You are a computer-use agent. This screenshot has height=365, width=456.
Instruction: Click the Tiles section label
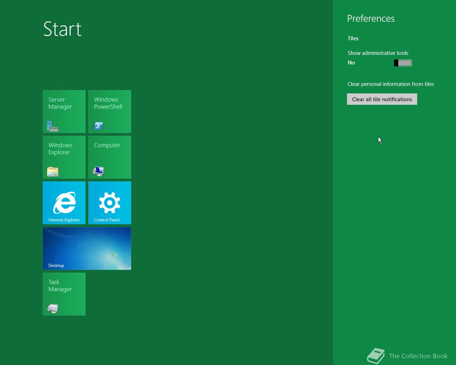353,38
